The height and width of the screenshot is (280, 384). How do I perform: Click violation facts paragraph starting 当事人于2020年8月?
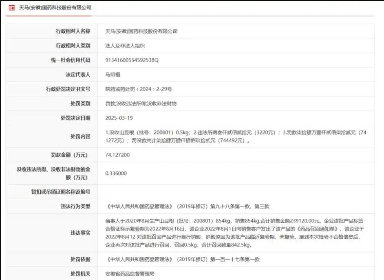(235, 233)
